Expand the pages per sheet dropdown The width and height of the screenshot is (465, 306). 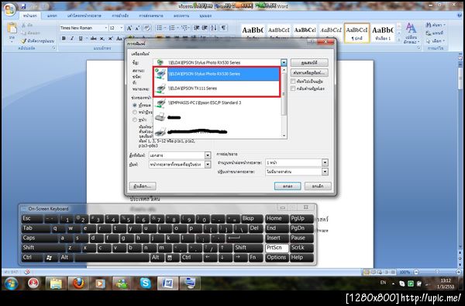[325, 162]
